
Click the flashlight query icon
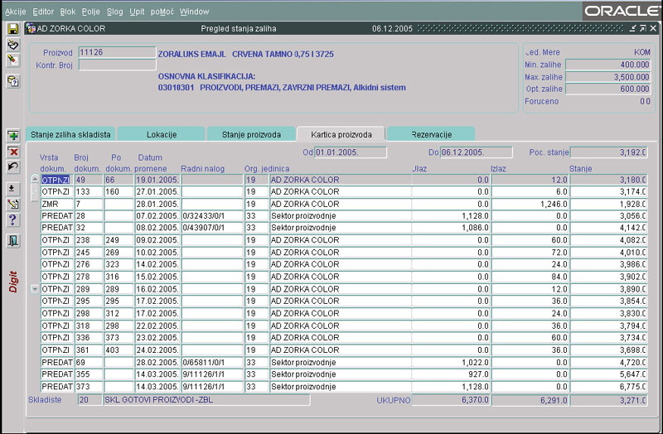tap(13, 60)
